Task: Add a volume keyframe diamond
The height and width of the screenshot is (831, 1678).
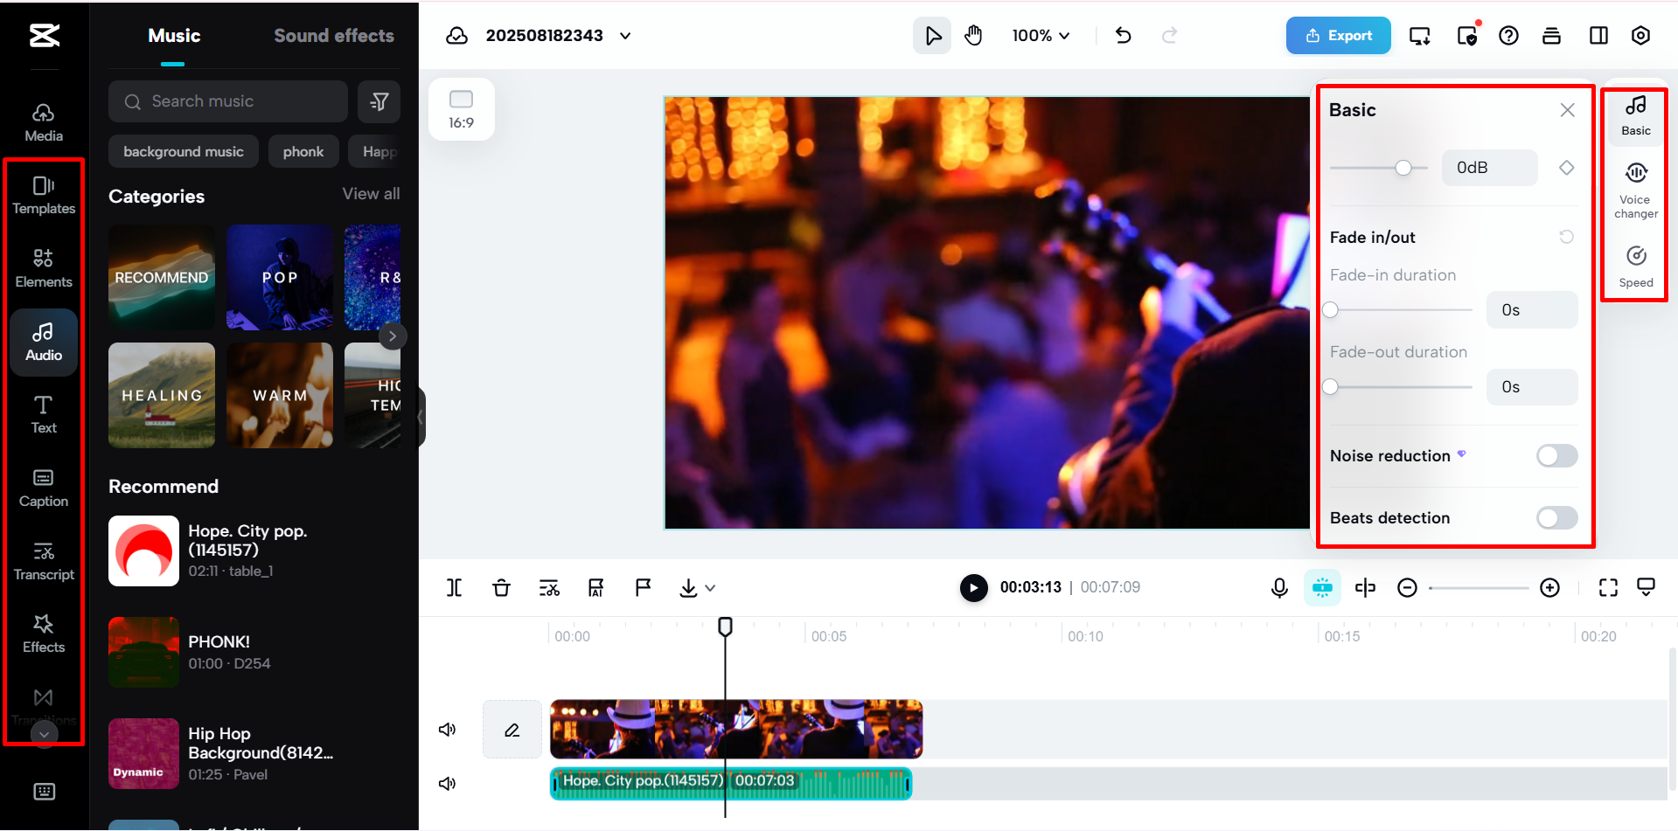Action: pos(1566,168)
